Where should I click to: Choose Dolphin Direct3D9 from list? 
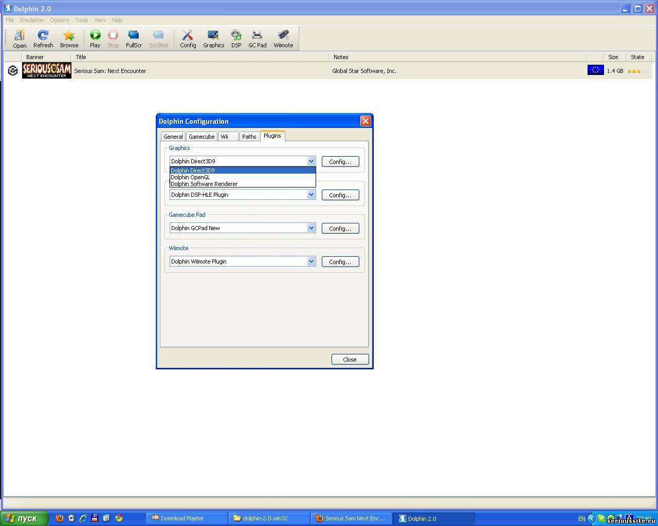243,171
